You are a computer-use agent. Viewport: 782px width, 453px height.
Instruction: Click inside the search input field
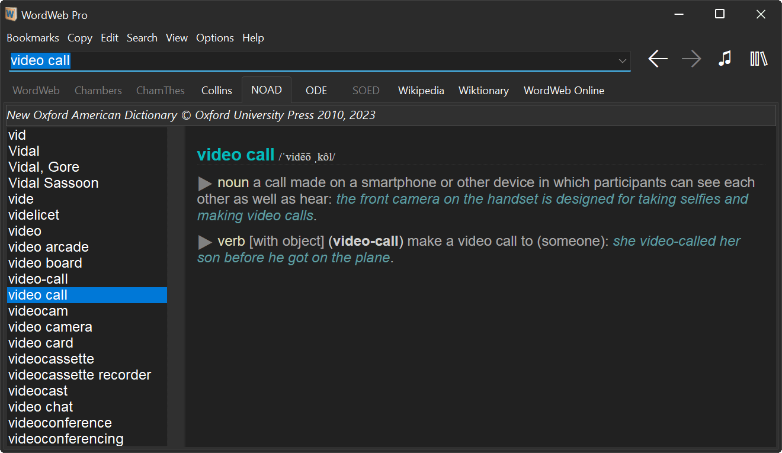[296, 60]
